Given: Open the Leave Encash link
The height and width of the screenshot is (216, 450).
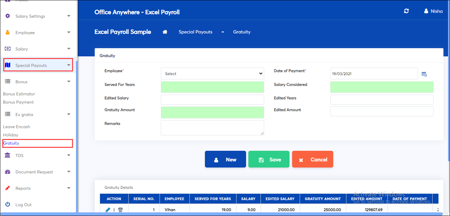Looking at the screenshot, I should click(16, 127).
